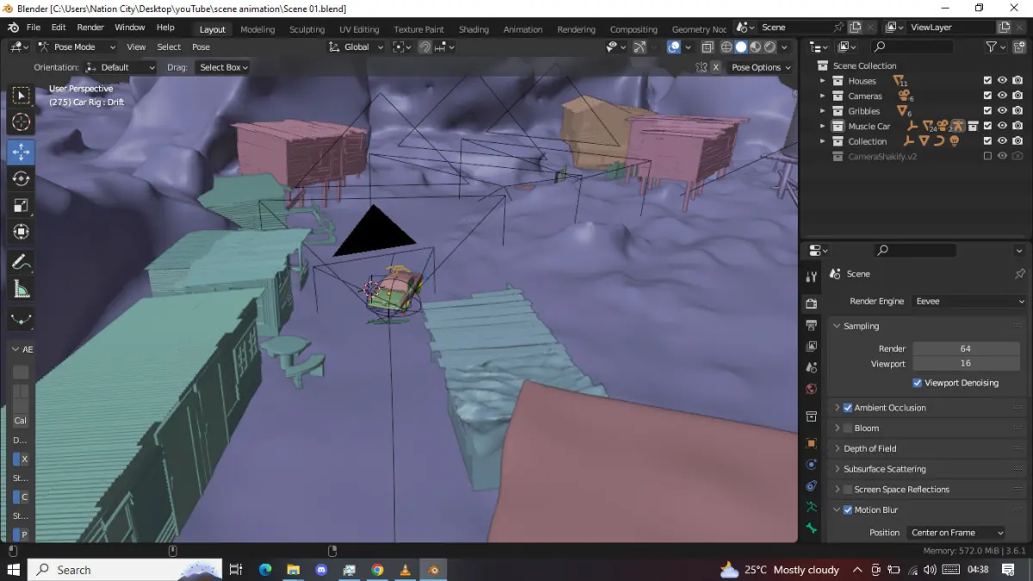Activate the Move tool

click(21, 151)
